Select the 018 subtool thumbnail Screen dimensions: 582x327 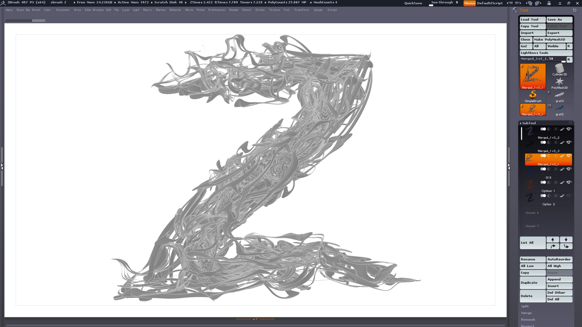(530, 172)
